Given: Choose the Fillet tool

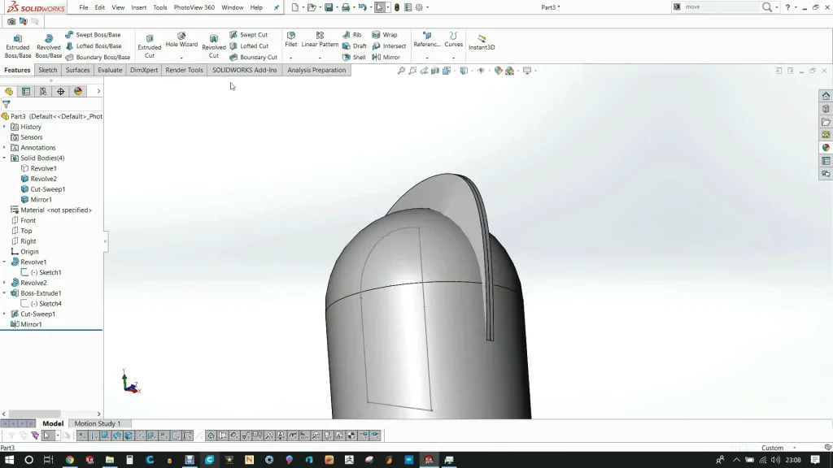Looking at the screenshot, I should [x=291, y=39].
